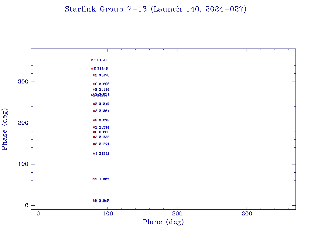Click the satellite label 'S 31376'
The height and width of the screenshot is (233, 311).
coord(102,75)
